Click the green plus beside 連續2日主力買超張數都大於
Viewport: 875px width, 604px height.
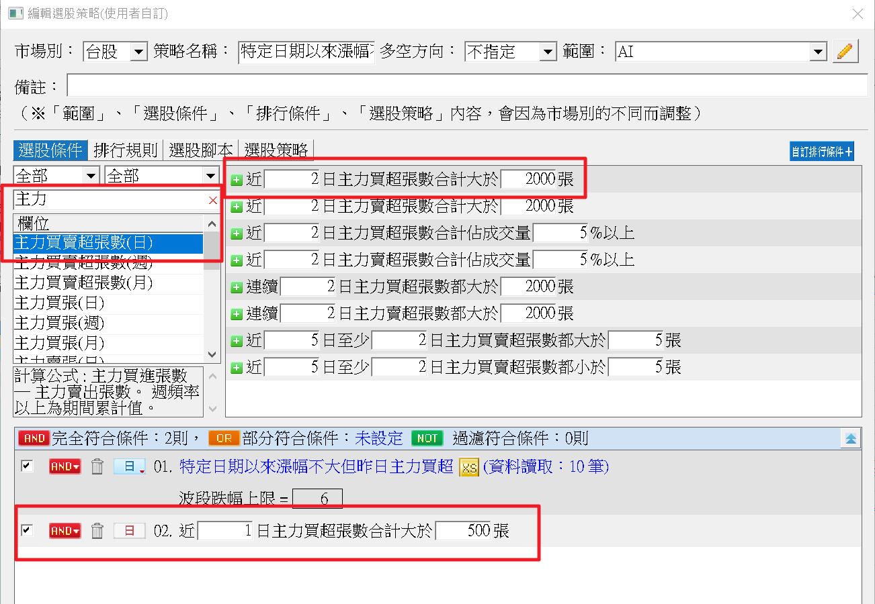(x=236, y=287)
